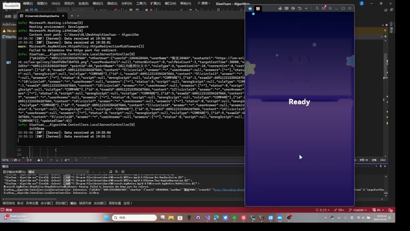Switch to the 错误列表 error list tab

click(85, 203)
